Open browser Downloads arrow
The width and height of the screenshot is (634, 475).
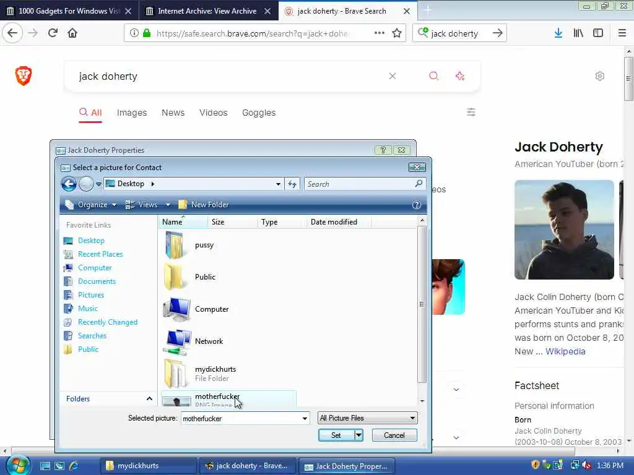click(x=558, y=33)
